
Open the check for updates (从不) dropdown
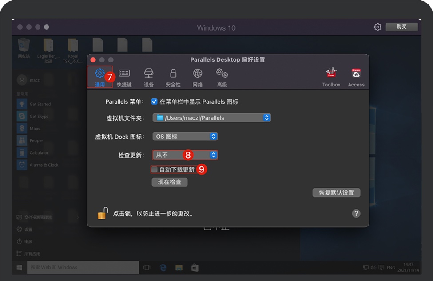[185, 155]
